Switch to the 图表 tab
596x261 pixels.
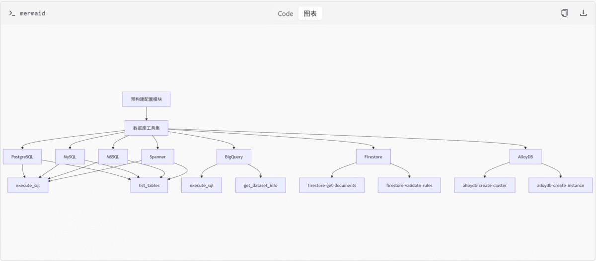310,13
